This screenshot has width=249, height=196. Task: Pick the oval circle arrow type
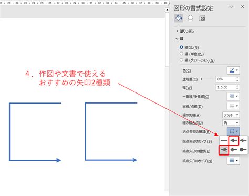tap(243, 150)
